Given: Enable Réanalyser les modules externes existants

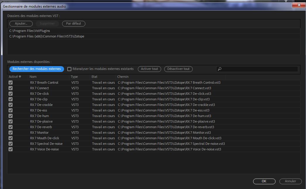Looking at the screenshot, I should [x=69, y=69].
